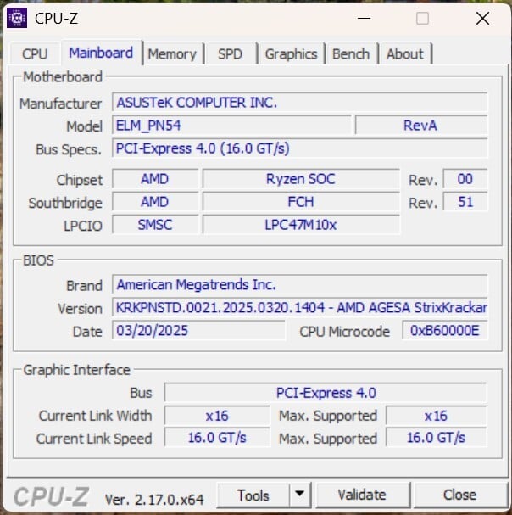512x515 pixels.
Task: Select the Mainboard tab
Action: [x=101, y=53]
